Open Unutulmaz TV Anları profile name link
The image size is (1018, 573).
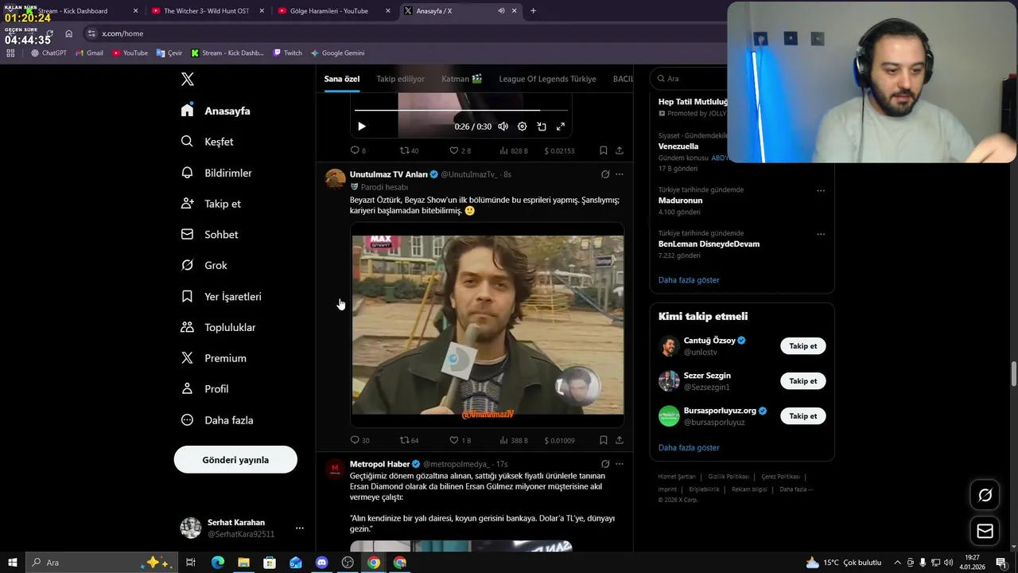[389, 174]
